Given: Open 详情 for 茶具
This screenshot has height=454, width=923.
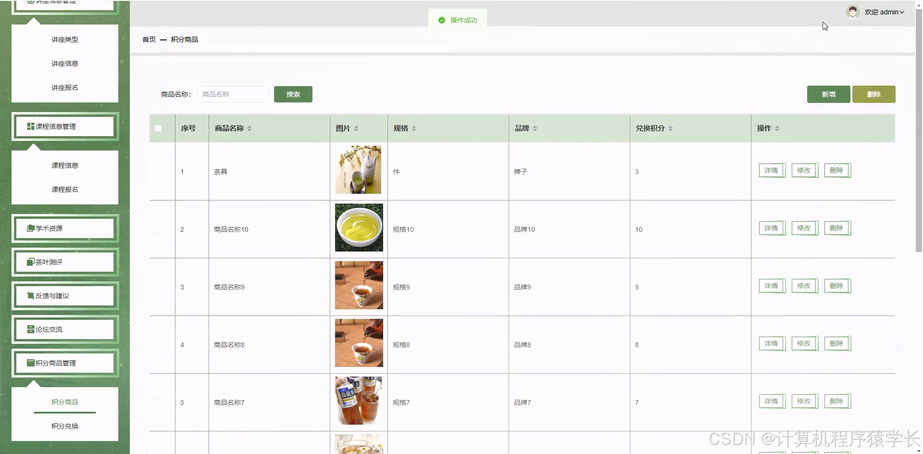Looking at the screenshot, I should (x=772, y=170).
